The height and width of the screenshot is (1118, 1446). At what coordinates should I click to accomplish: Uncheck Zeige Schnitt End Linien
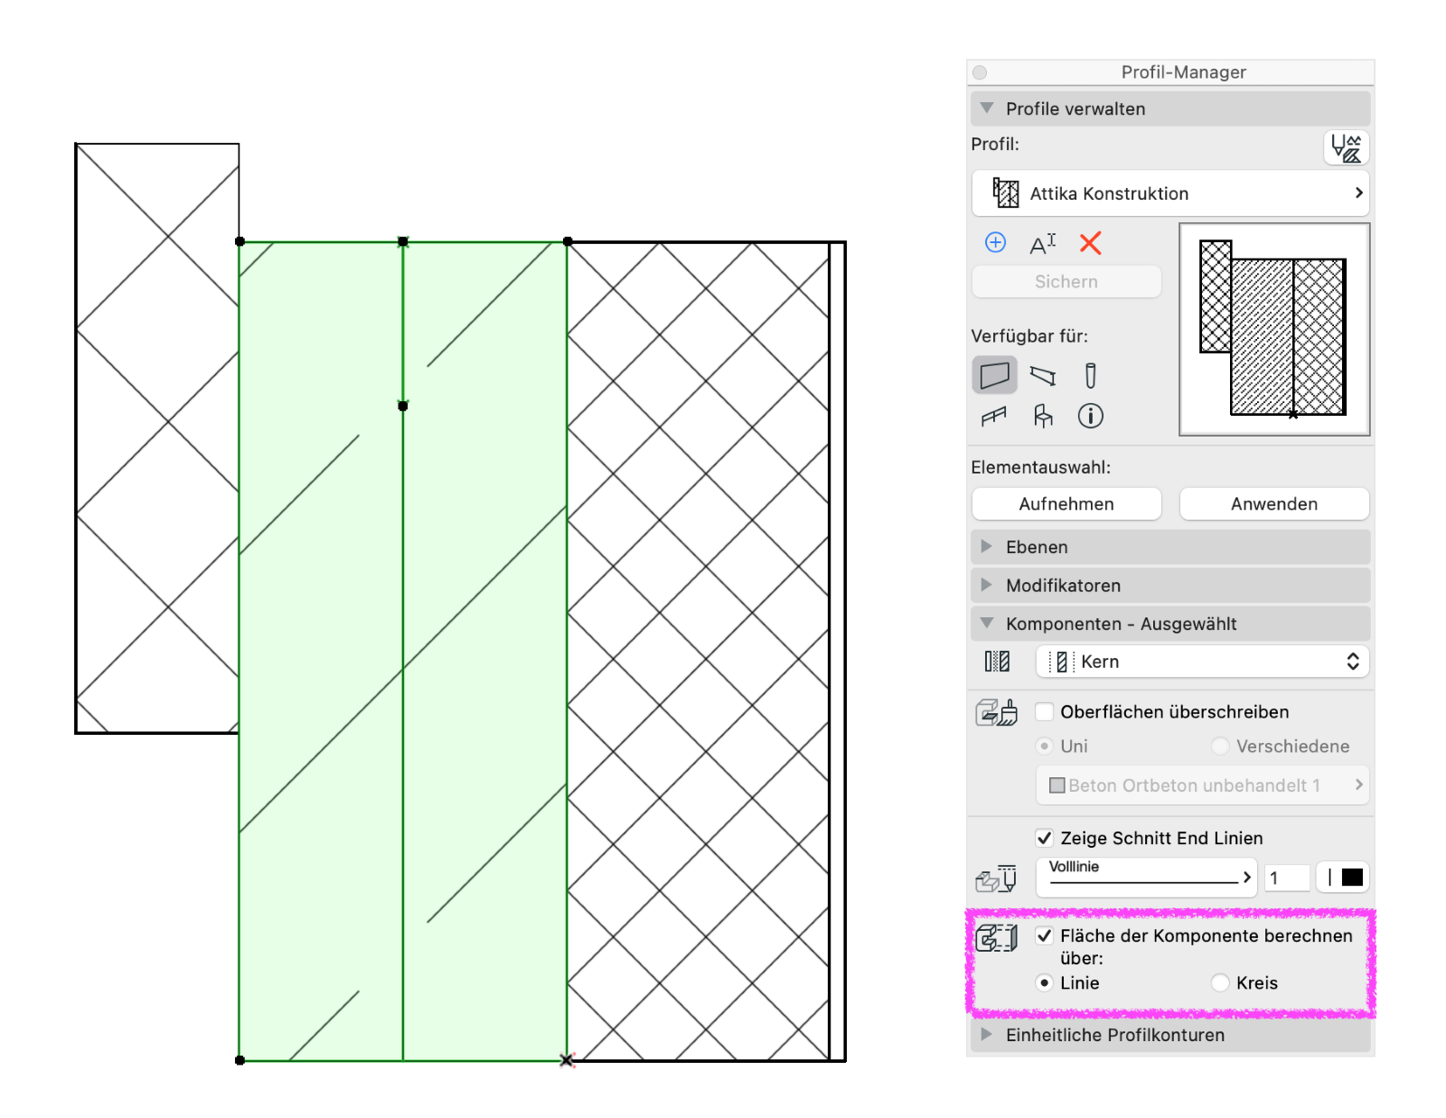(1045, 838)
